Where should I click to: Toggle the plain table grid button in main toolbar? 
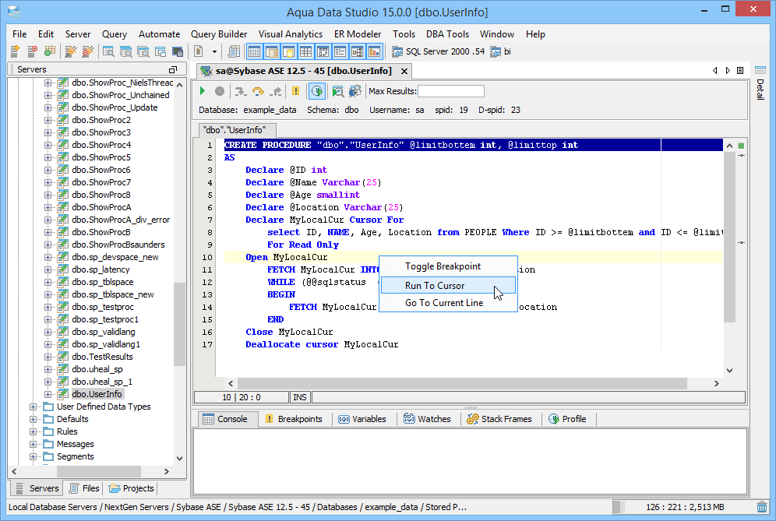[306, 51]
